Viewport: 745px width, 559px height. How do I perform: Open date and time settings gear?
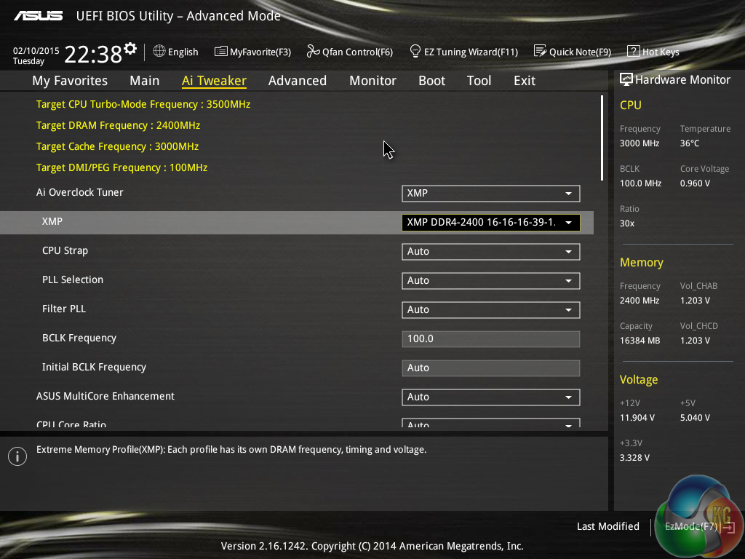coord(130,49)
